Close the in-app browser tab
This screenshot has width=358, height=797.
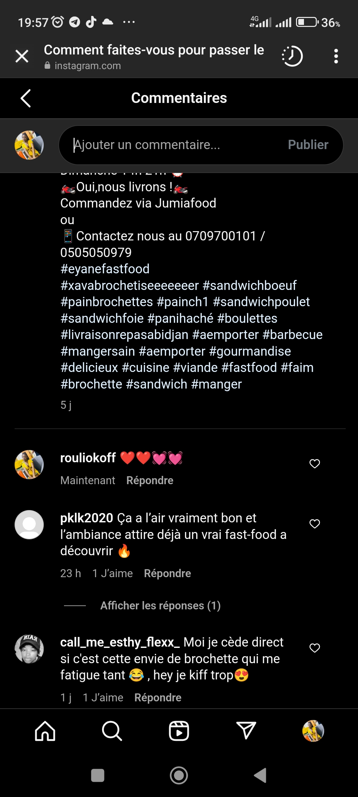pyautogui.click(x=22, y=56)
